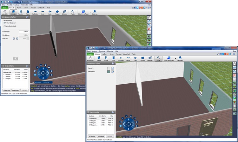Click help question mark on back window navigator
The height and width of the screenshot is (142, 238).
(x=37, y=68)
